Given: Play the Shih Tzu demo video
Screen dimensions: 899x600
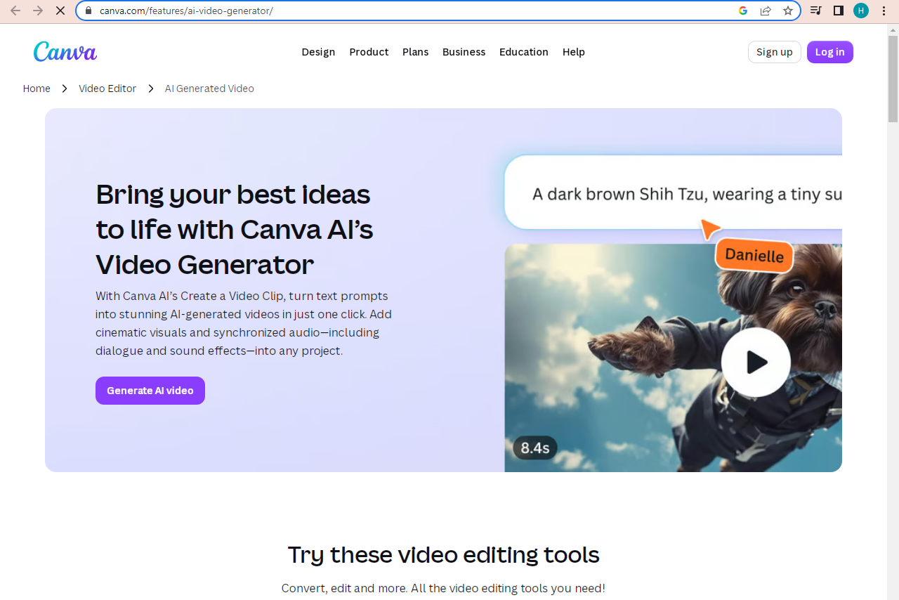Looking at the screenshot, I should click(x=756, y=363).
